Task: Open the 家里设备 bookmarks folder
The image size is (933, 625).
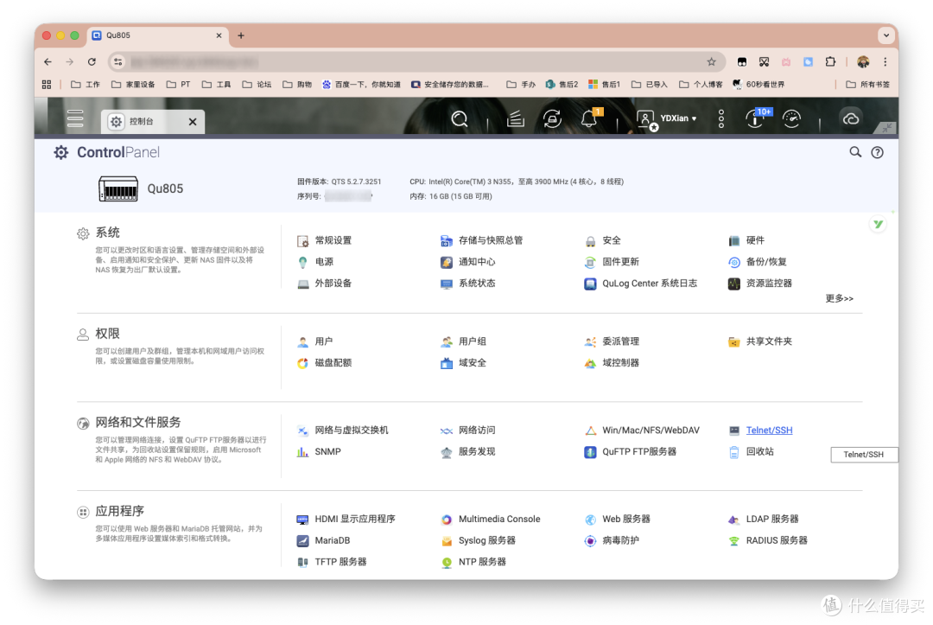Action: pos(133,85)
